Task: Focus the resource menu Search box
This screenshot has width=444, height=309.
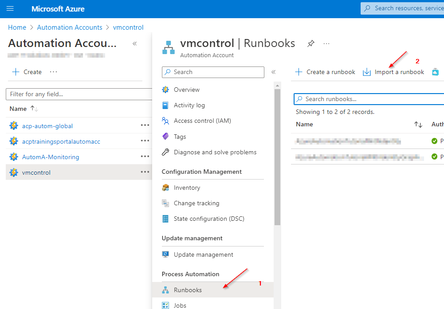Action: coord(213,72)
